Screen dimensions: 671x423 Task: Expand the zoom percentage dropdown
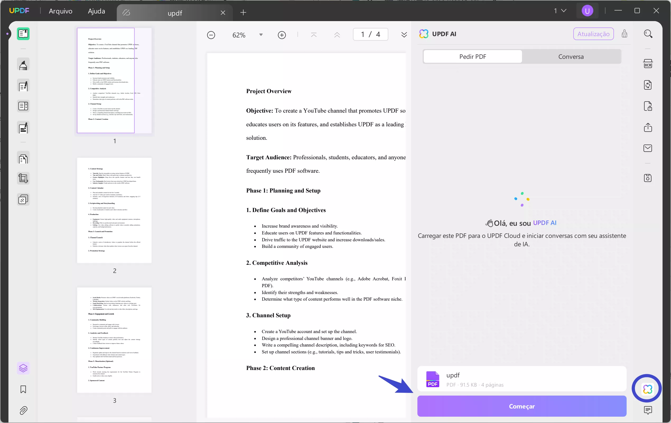(261, 35)
